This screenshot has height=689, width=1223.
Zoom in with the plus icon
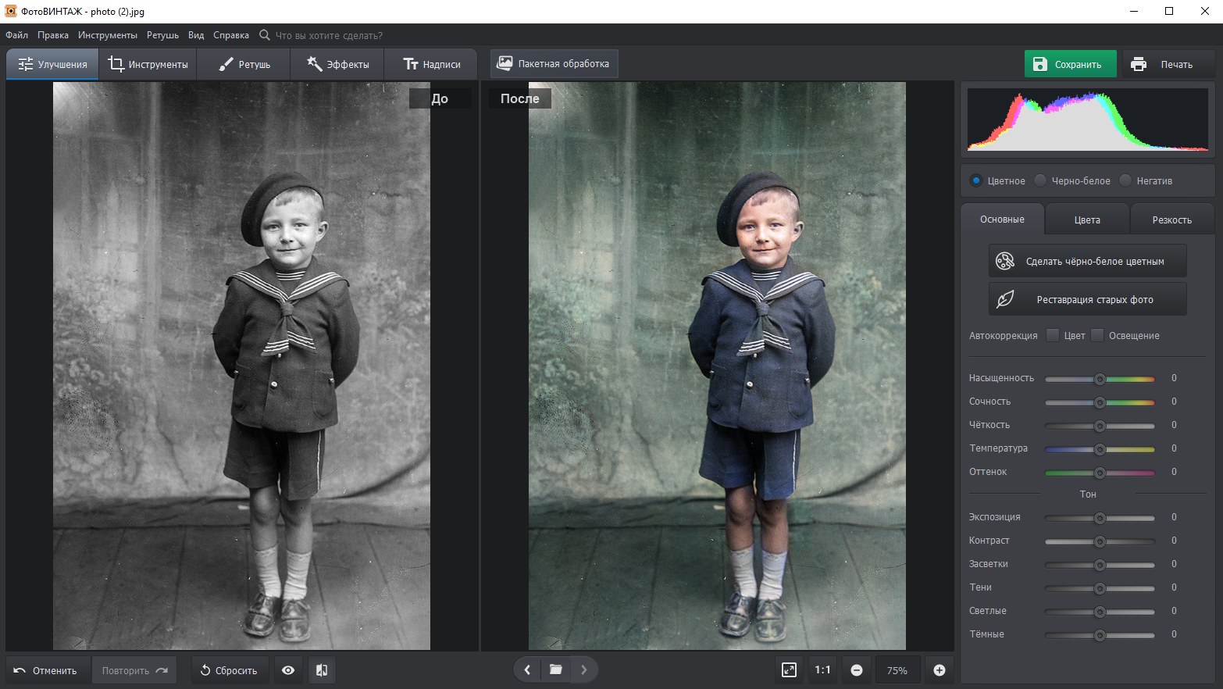(940, 670)
